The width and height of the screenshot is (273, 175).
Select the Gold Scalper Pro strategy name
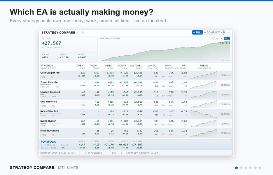[50, 73]
